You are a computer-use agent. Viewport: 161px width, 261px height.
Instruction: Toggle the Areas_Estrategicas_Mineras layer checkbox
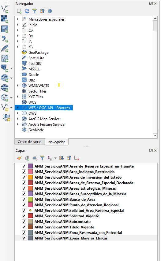(24, 188)
